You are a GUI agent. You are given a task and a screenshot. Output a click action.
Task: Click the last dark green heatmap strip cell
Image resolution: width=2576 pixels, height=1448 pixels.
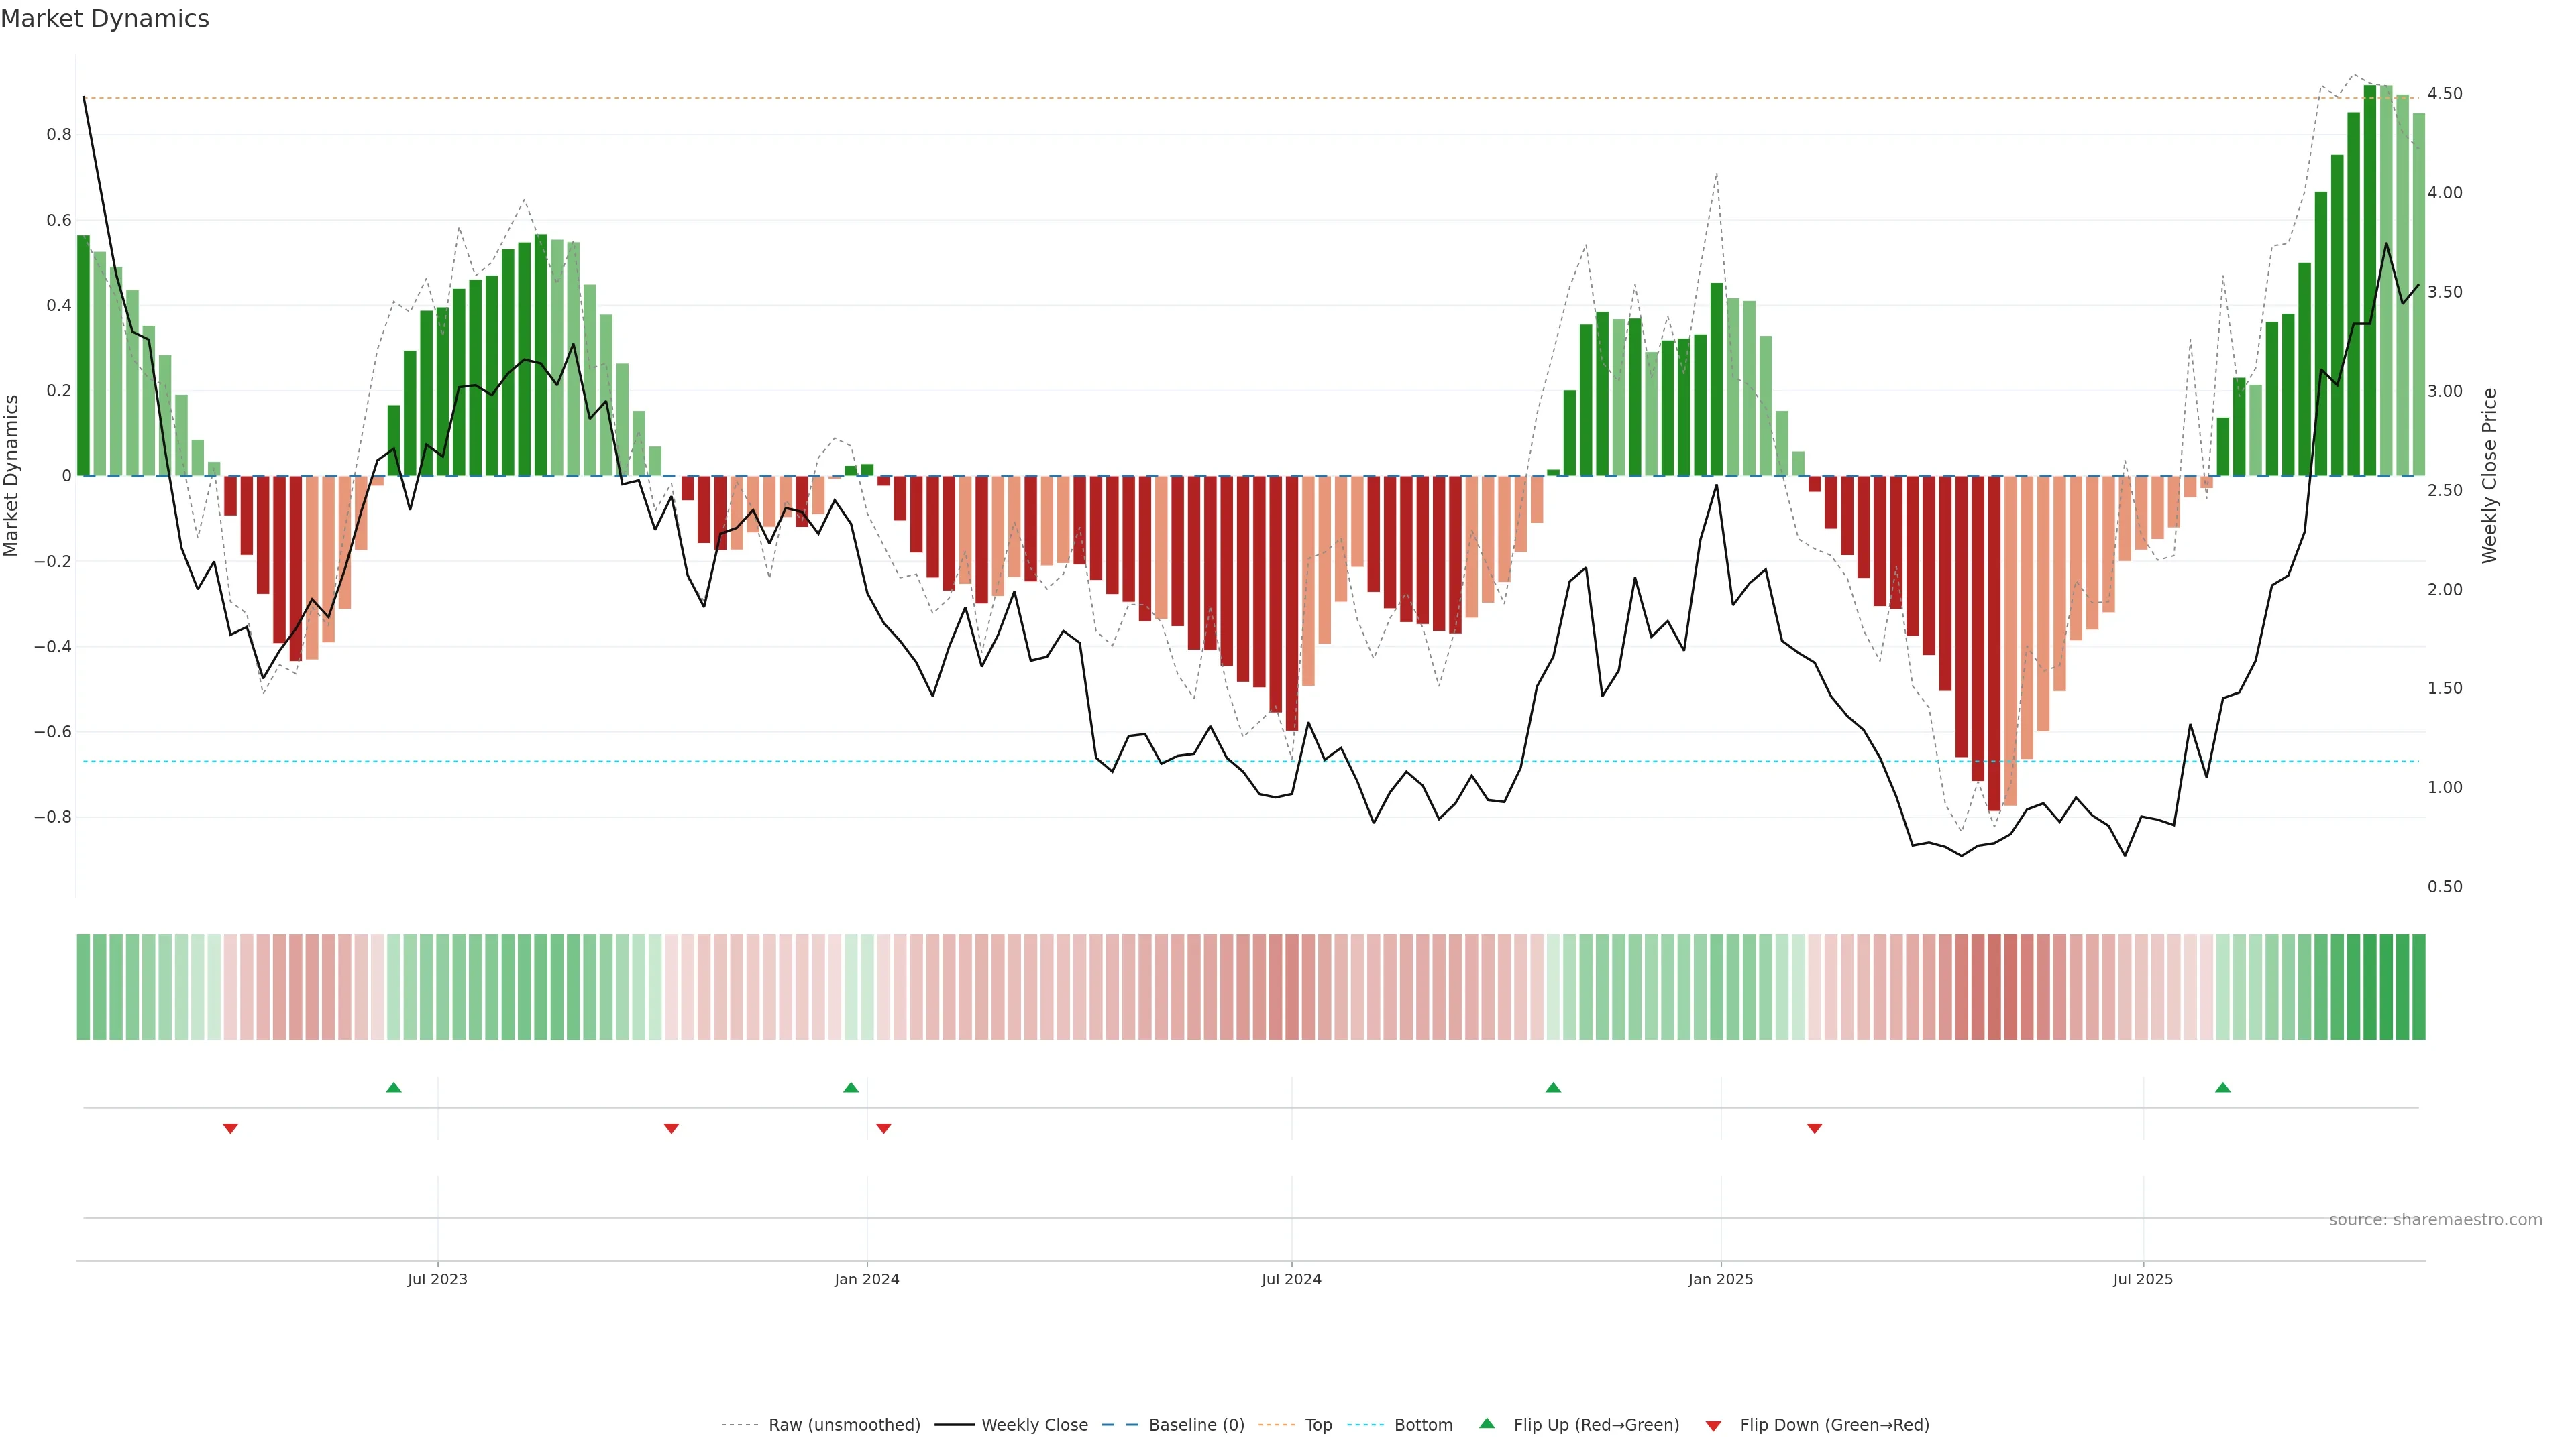tap(2418, 986)
